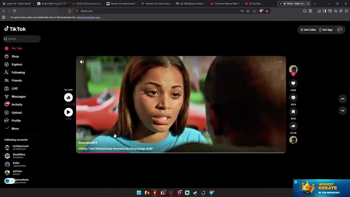Open the vidIQ stats bar chart button
This screenshot has height=197, width=350.
[x=68, y=97]
